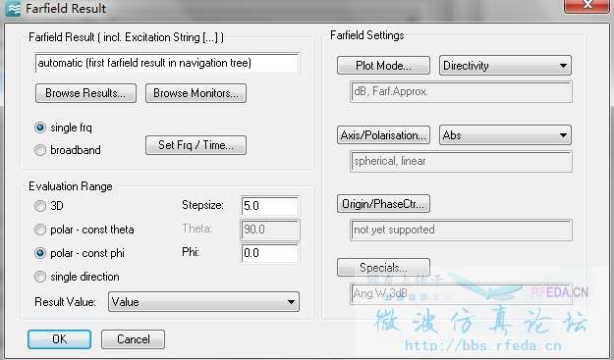Open the Directivity plot mode dropdown

[505, 66]
